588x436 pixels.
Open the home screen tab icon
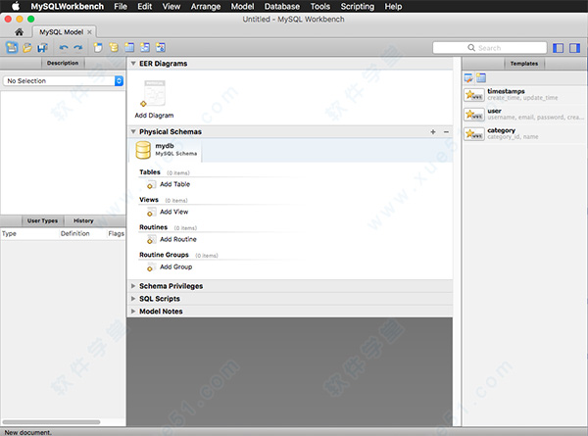[x=20, y=32]
